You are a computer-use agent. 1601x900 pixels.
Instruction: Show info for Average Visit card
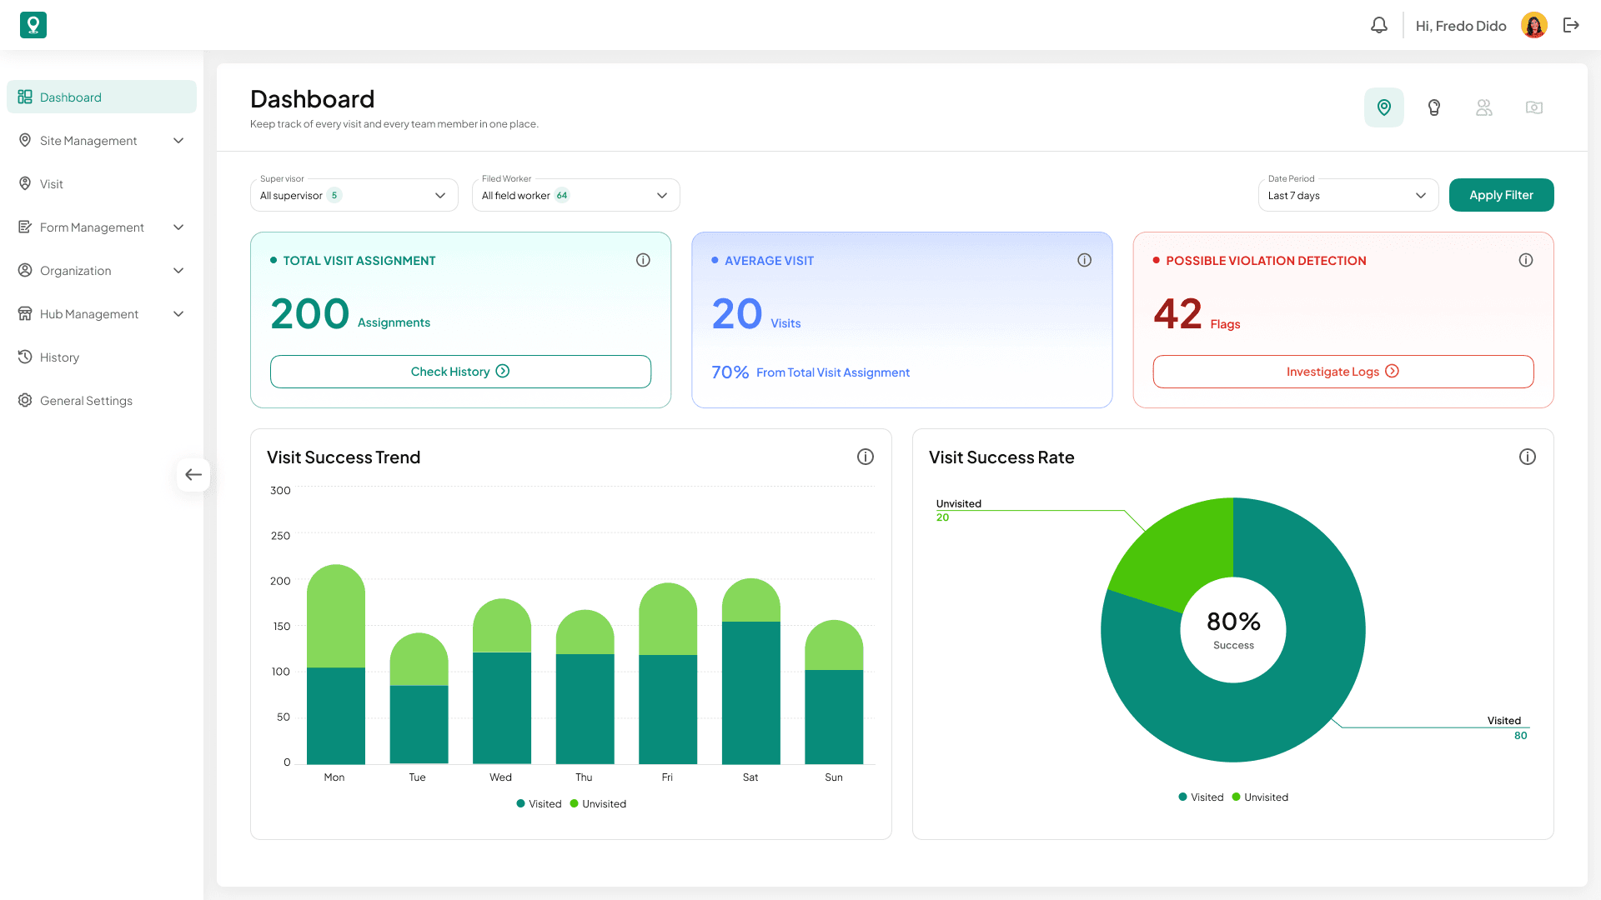(1084, 260)
